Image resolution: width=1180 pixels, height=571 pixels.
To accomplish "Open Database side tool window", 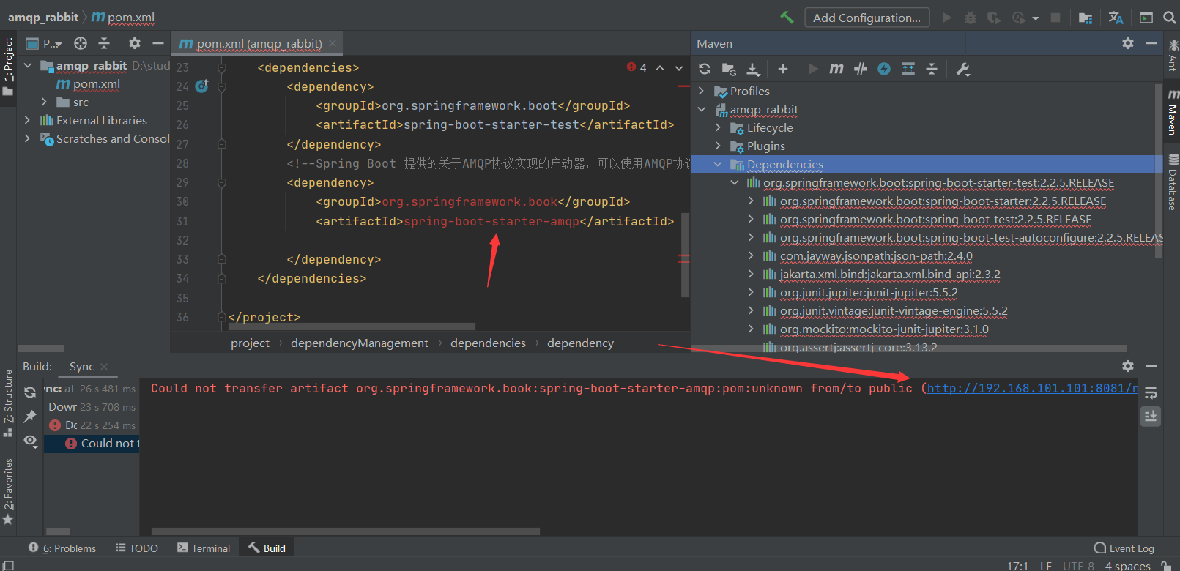I will [x=1172, y=183].
